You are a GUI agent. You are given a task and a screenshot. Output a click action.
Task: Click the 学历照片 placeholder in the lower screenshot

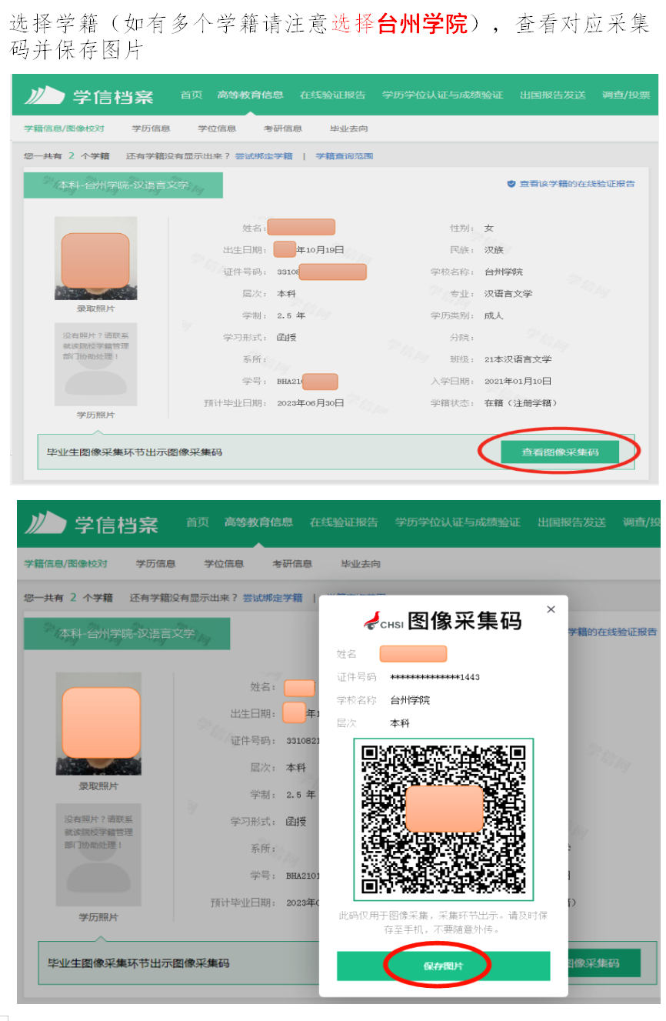click(97, 855)
